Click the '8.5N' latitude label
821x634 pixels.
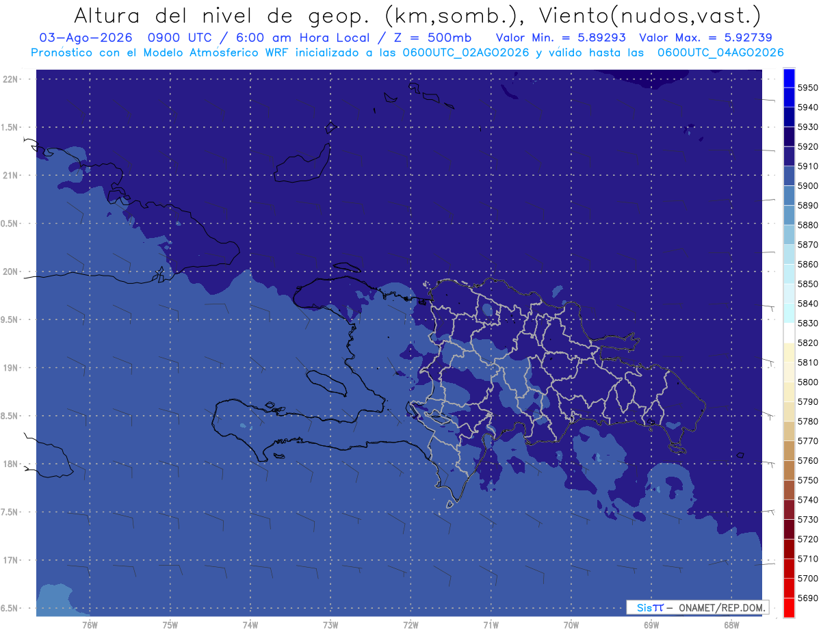point(10,416)
